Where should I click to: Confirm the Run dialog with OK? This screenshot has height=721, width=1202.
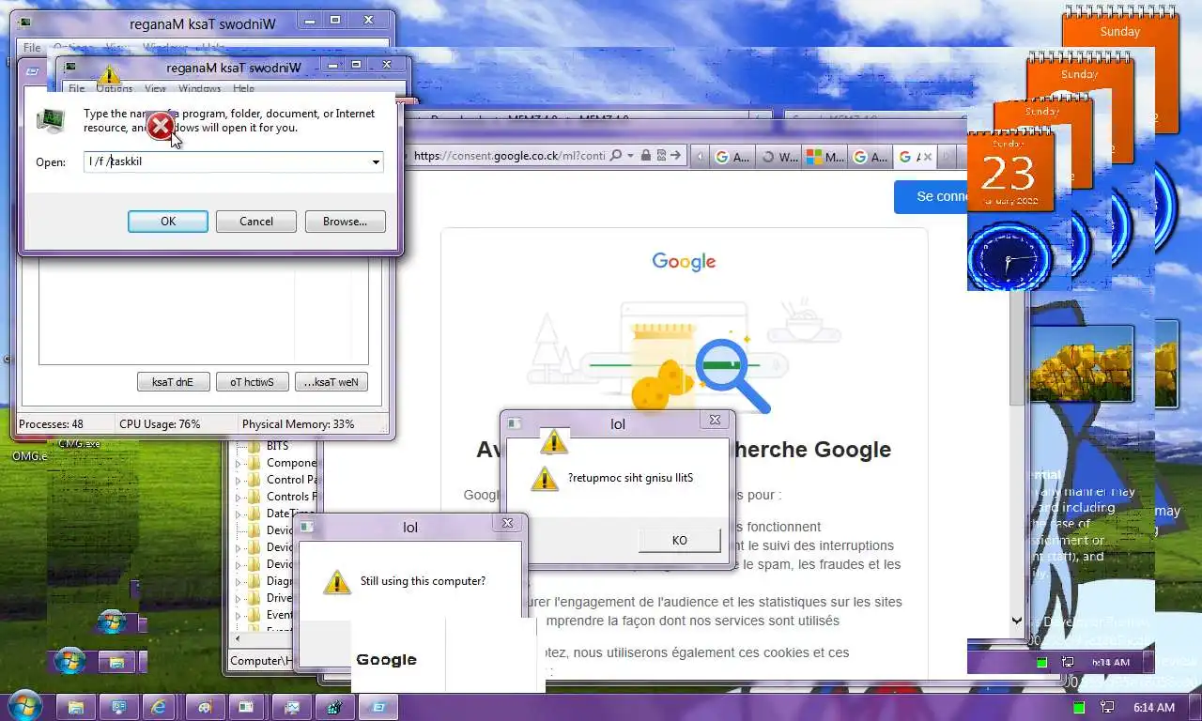[x=168, y=222]
